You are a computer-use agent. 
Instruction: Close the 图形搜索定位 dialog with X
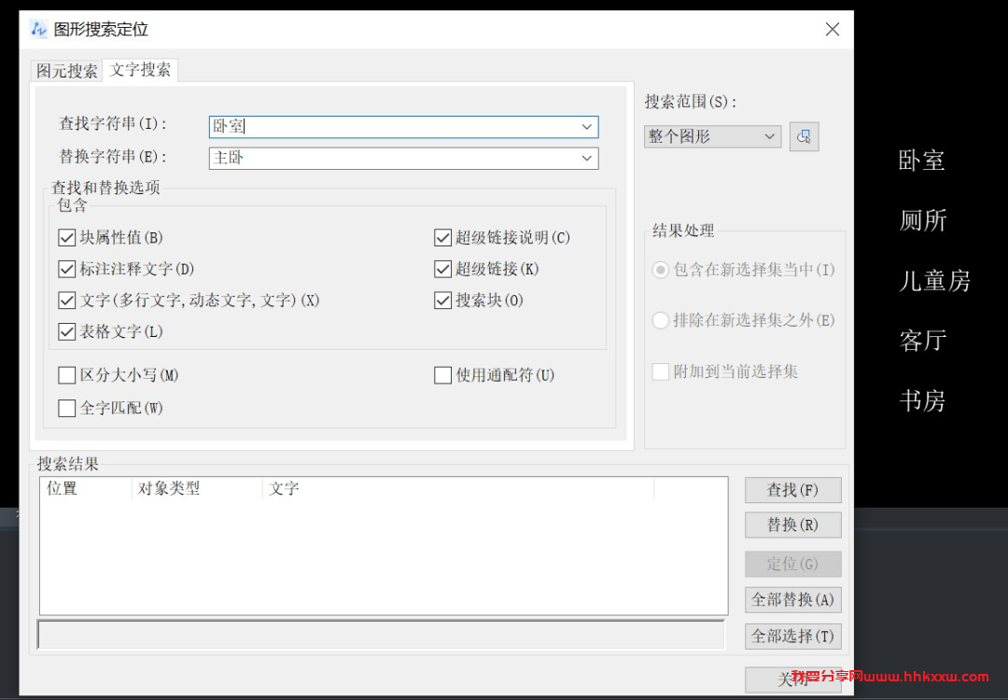(833, 29)
